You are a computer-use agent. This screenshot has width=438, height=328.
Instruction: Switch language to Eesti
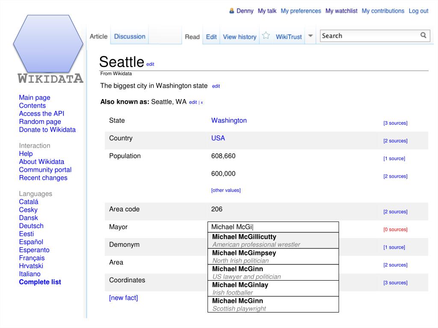click(26, 234)
